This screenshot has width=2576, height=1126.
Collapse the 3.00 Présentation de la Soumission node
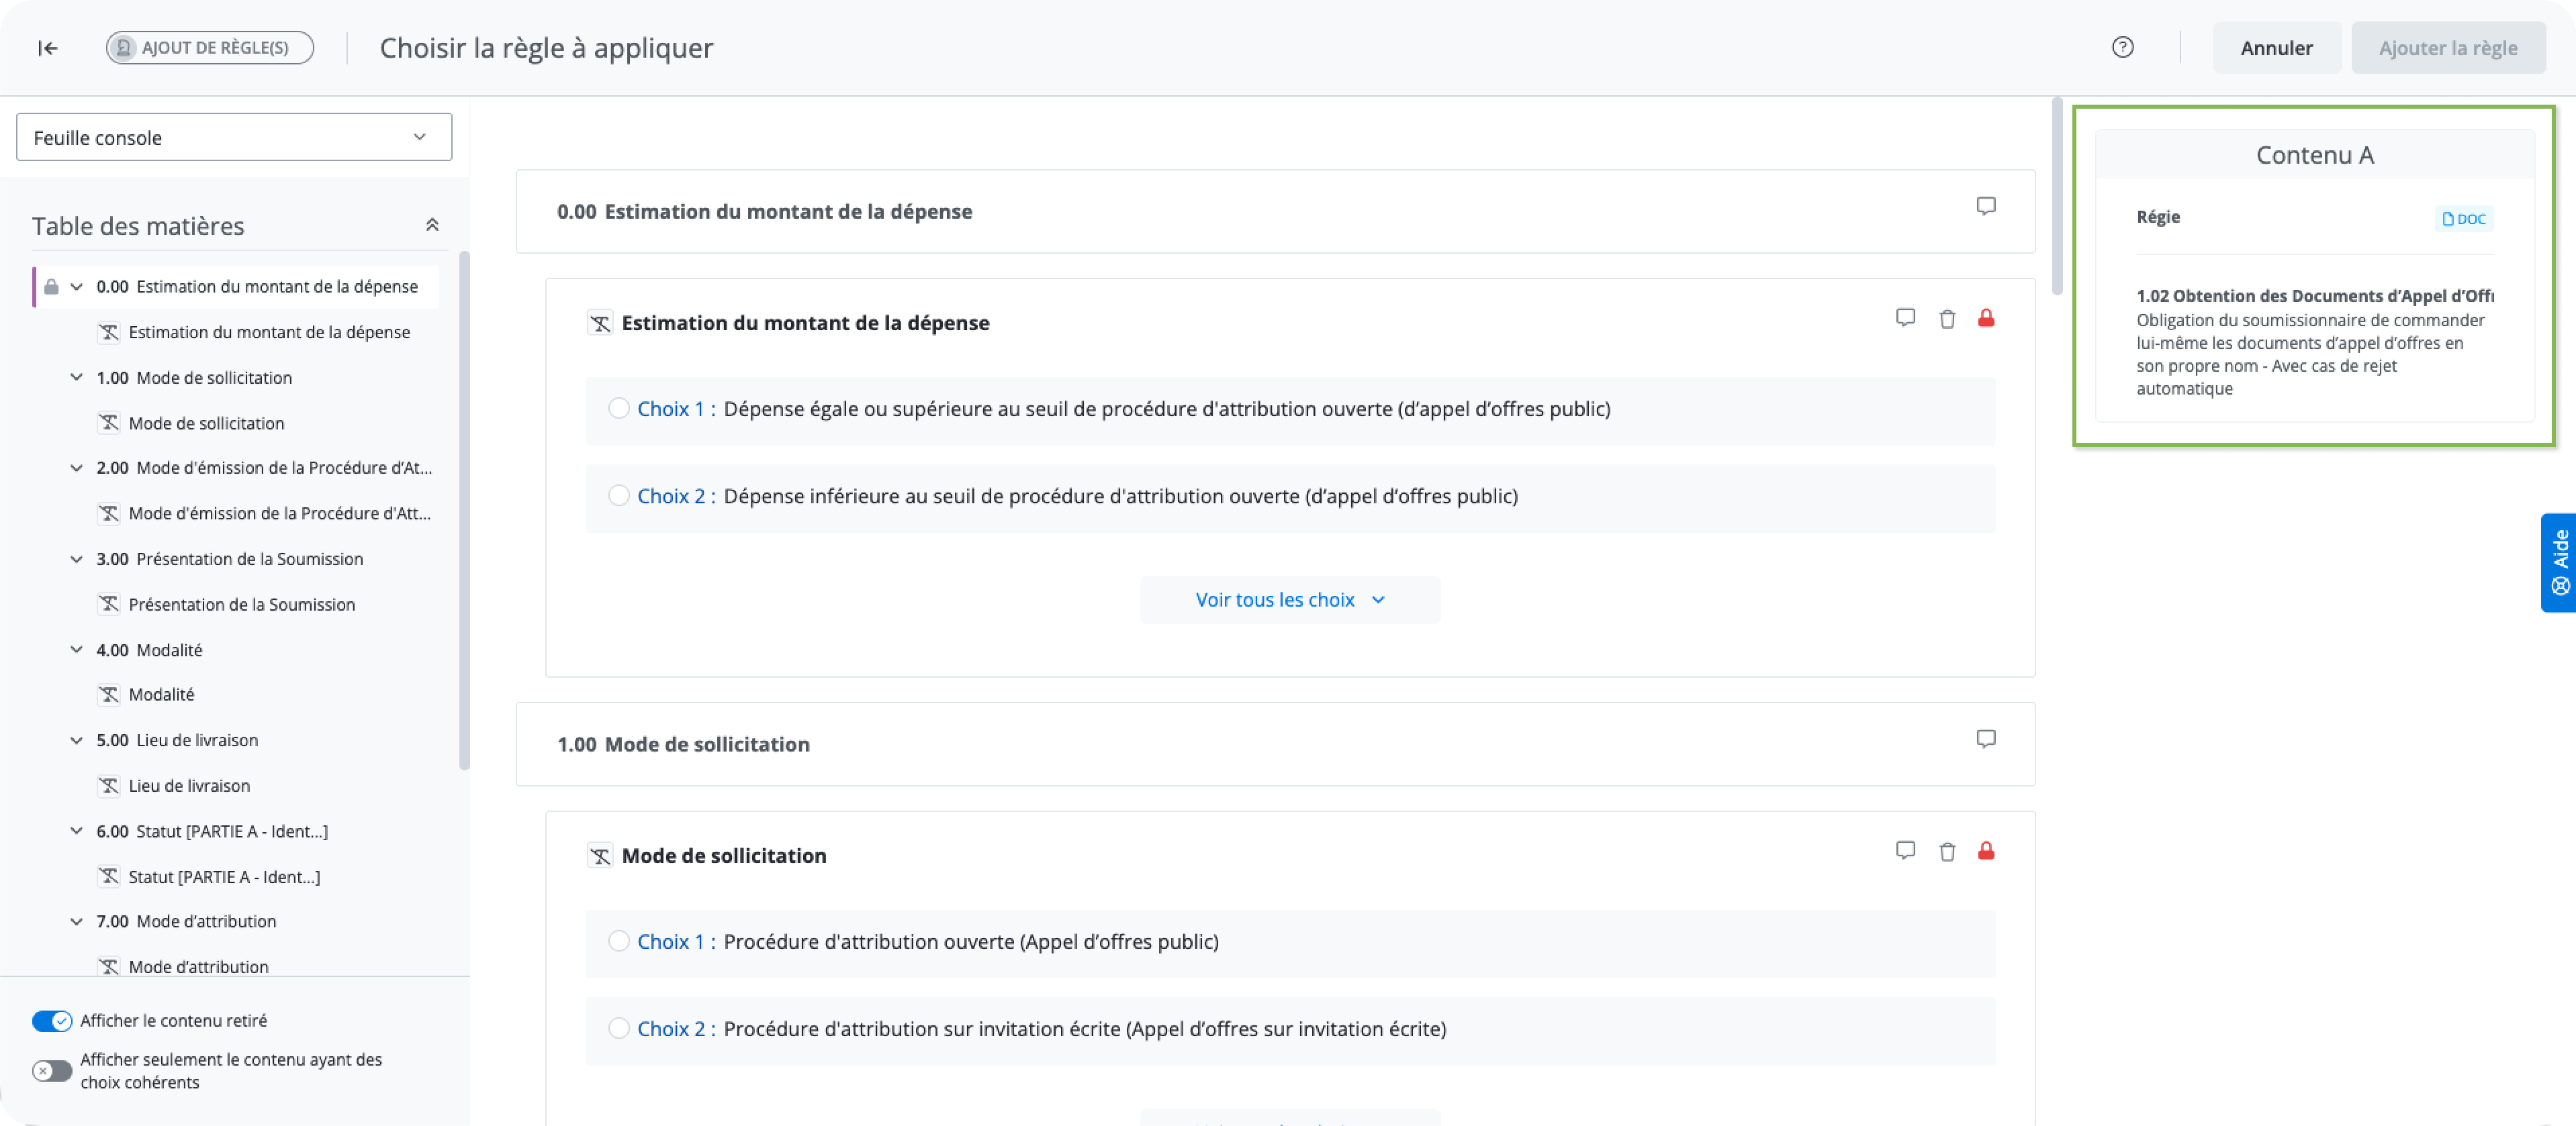click(x=76, y=560)
